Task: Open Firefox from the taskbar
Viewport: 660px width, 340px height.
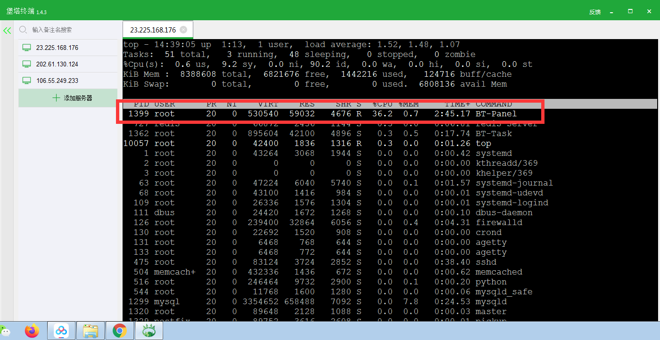Action: click(33, 331)
